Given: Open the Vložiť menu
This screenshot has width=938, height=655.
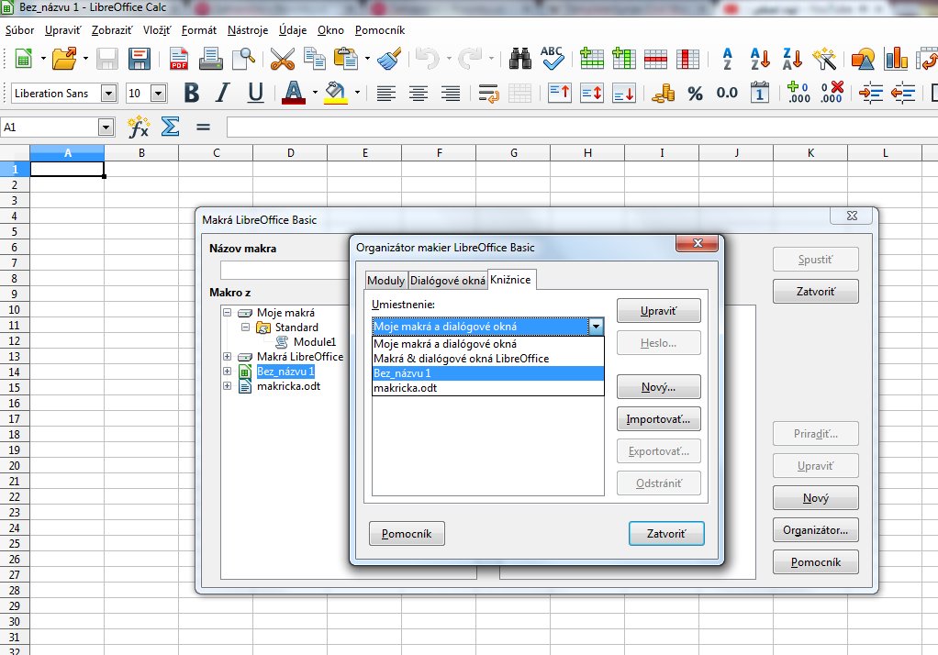Looking at the screenshot, I should click(157, 30).
